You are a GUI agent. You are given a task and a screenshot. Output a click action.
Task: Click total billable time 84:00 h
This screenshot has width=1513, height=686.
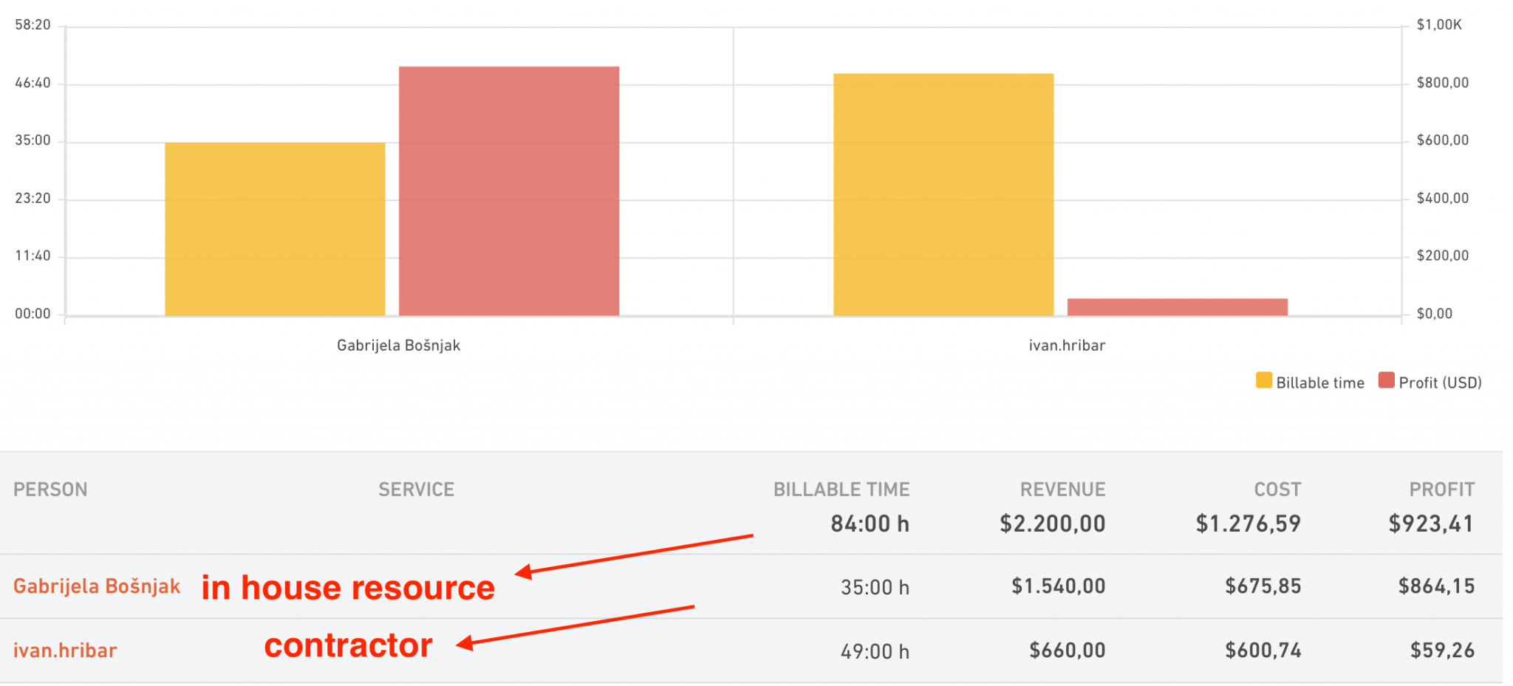coord(870,524)
